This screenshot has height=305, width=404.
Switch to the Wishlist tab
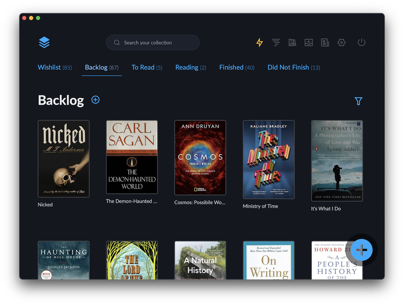(55, 67)
